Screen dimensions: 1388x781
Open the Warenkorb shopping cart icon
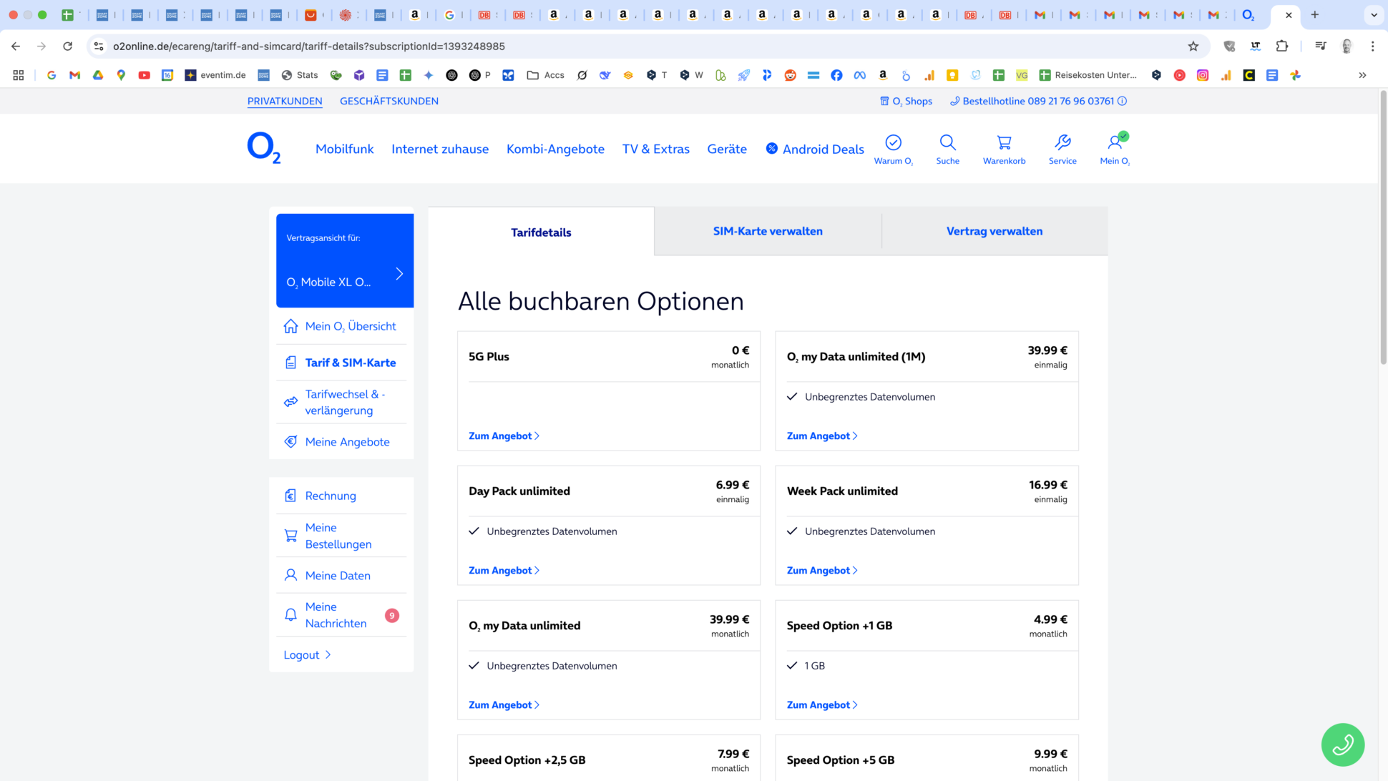tap(1004, 143)
